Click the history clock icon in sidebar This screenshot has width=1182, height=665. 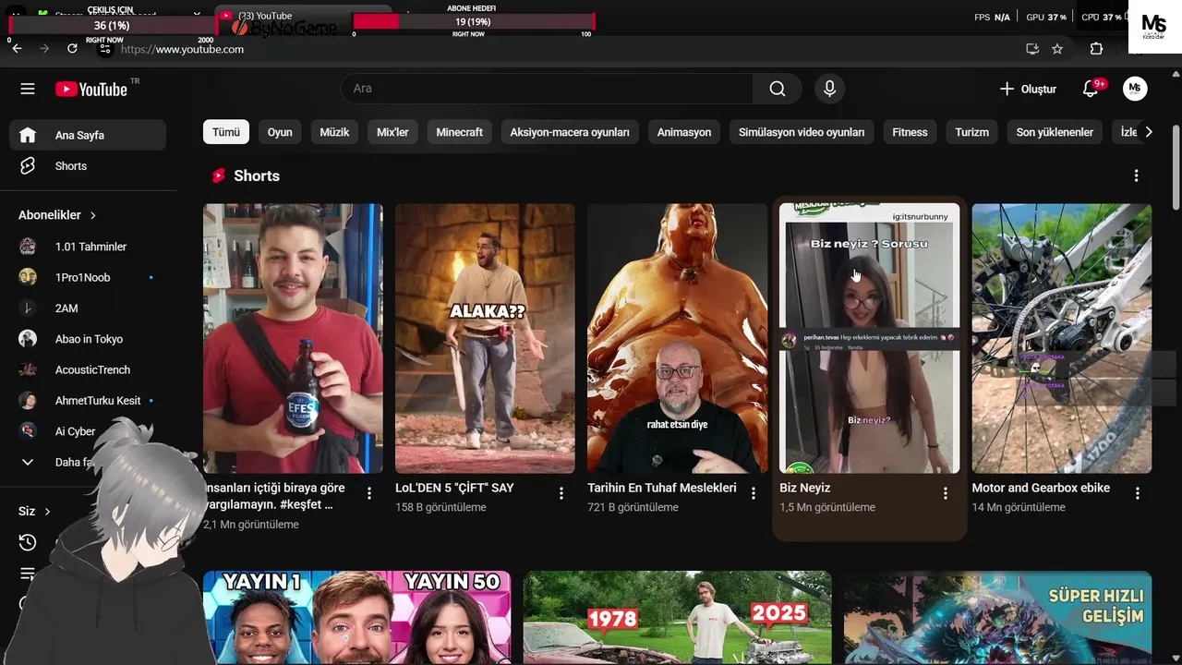[x=28, y=542]
